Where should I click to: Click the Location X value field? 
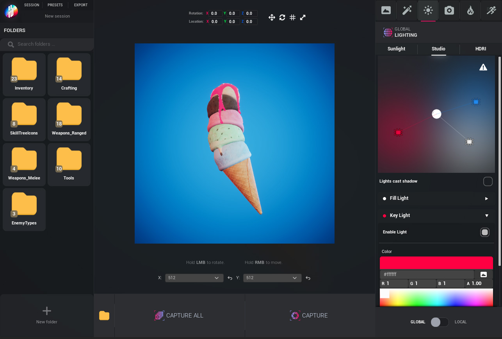coord(215,22)
